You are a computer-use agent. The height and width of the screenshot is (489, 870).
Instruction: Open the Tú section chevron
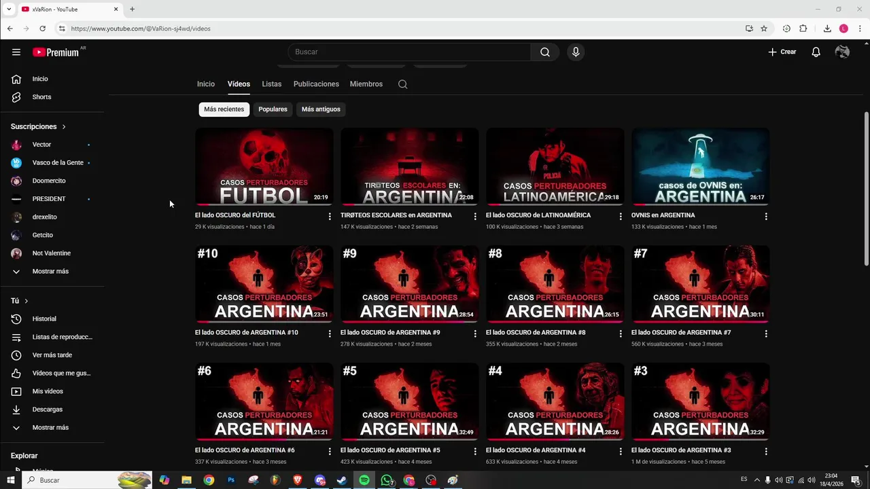[x=27, y=301]
